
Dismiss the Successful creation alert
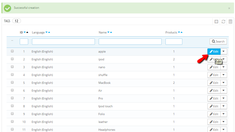229,8
